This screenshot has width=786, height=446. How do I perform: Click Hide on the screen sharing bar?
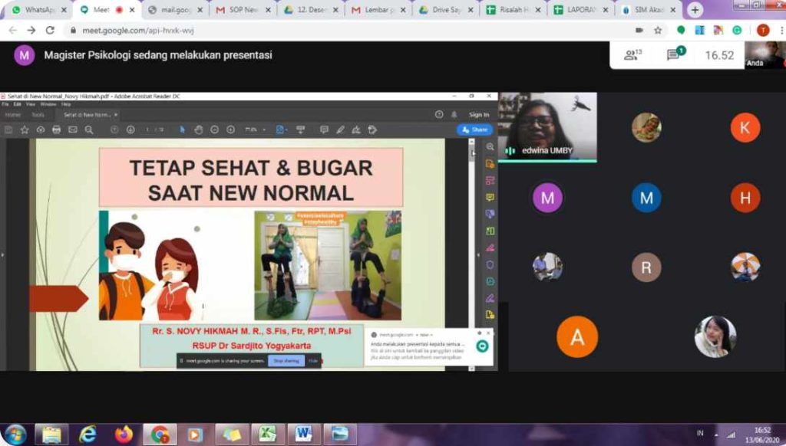[x=313, y=360]
